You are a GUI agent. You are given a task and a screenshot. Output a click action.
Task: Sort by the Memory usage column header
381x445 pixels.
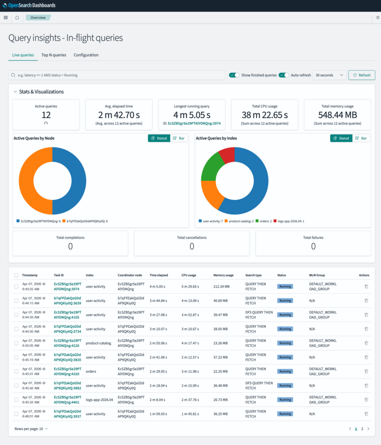(x=224, y=275)
